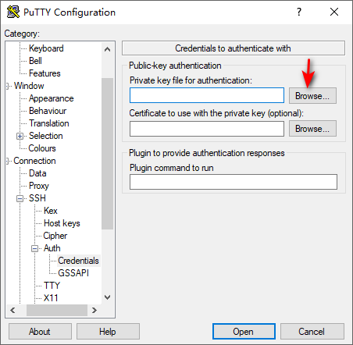
Task: Click the horizontal scroll left arrow
Action: click(12, 310)
